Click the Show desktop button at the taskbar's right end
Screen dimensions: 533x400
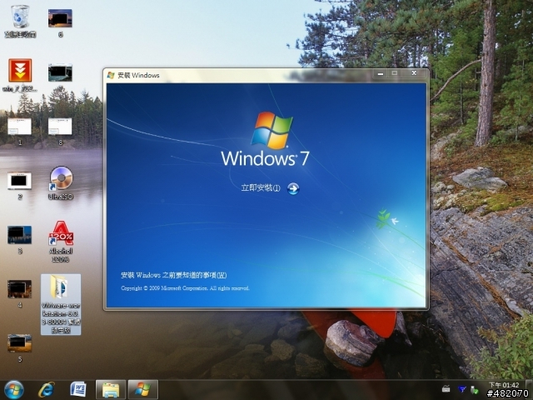(x=529, y=390)
